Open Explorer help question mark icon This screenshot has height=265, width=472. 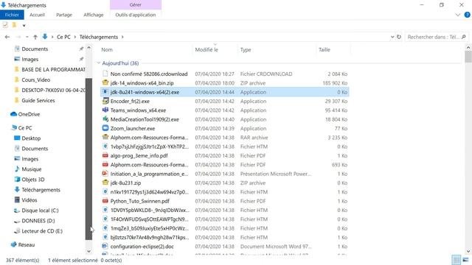pos(467,15)
